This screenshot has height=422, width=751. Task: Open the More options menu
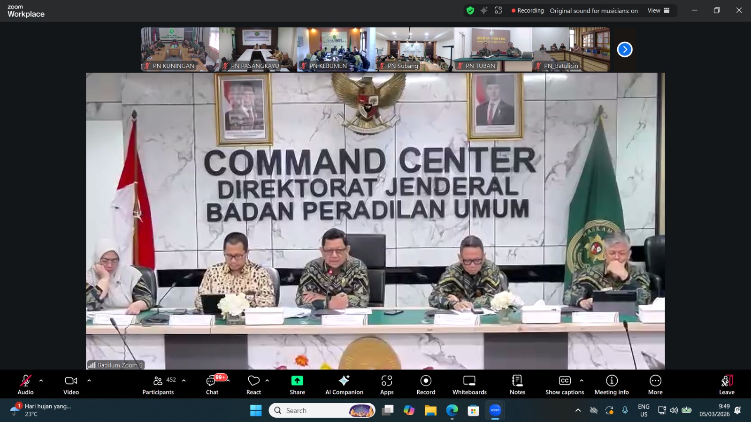click(655, 384)
